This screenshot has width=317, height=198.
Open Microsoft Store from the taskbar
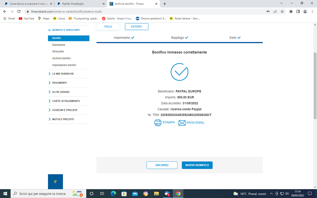[124, 194]
